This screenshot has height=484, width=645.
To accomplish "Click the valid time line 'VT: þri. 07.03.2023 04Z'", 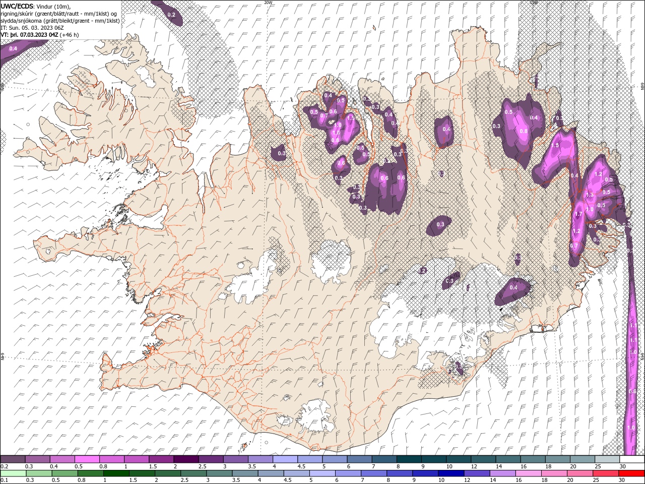I will tap(29, 35).
